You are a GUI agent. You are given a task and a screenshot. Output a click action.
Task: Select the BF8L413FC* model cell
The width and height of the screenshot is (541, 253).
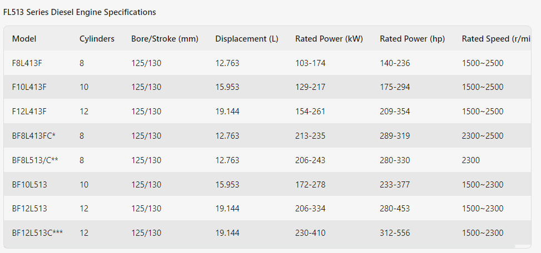(34, 136)
